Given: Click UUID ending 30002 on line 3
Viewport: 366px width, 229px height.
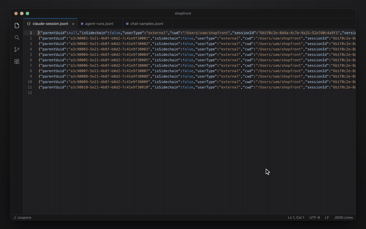Looking at the screenshot, I should click(109, 44).
